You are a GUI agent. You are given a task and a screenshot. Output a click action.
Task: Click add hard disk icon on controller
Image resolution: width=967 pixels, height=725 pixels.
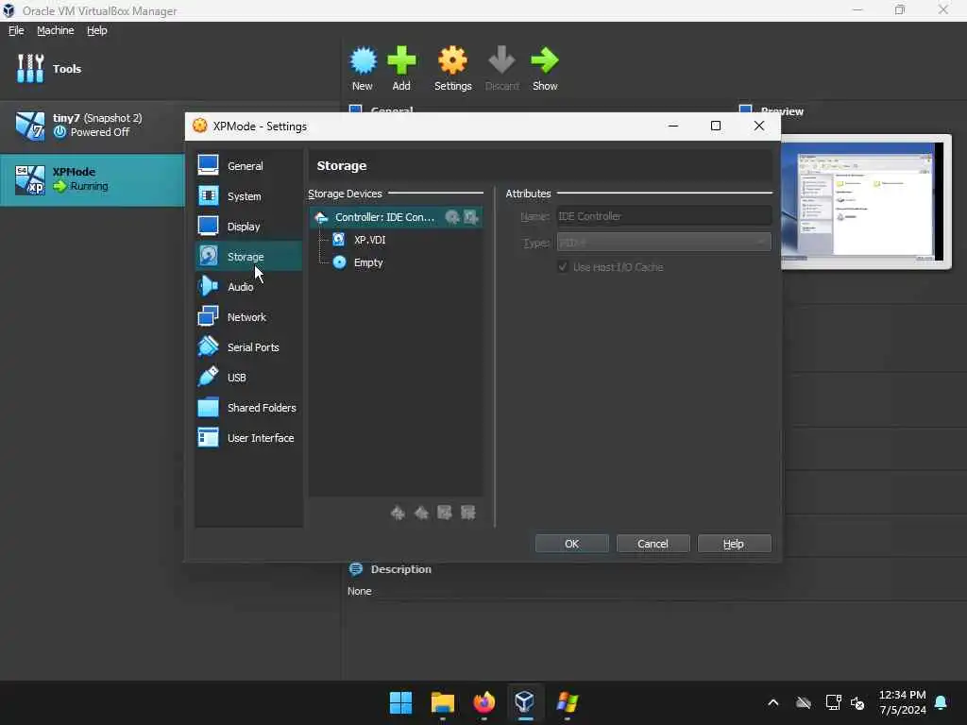tap(470, 217)
